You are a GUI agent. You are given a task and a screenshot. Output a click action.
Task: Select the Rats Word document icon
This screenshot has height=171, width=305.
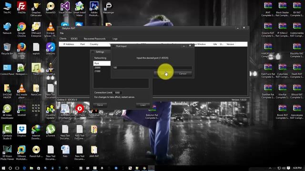pyautogui.click(x=65, y=152)
